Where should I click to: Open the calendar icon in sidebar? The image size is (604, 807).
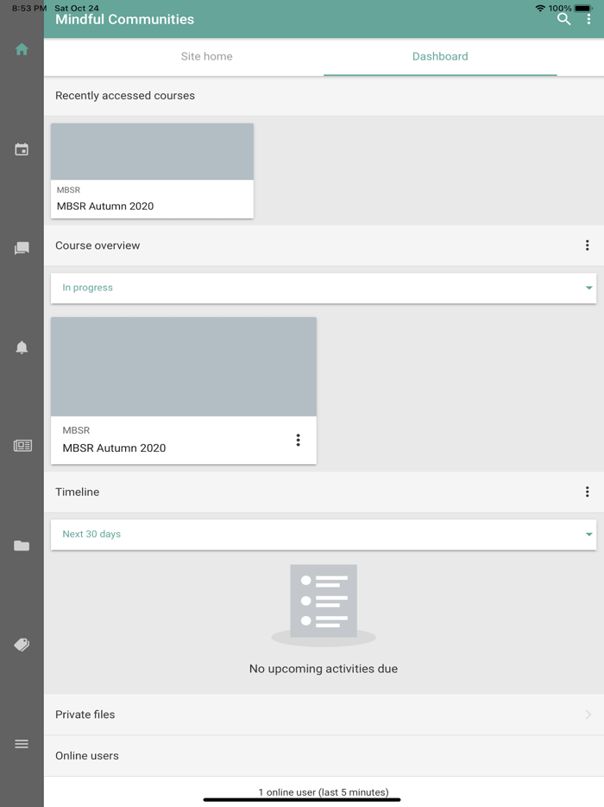pyautogui.click(x=22, y=149)
